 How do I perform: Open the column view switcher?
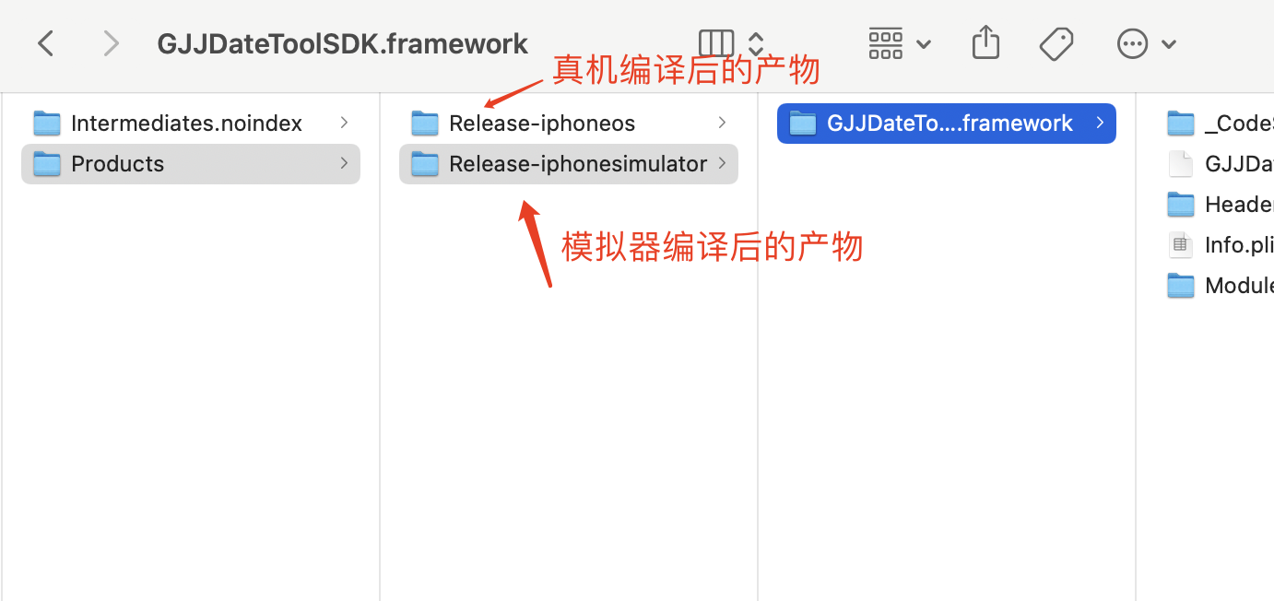(716, 43)
